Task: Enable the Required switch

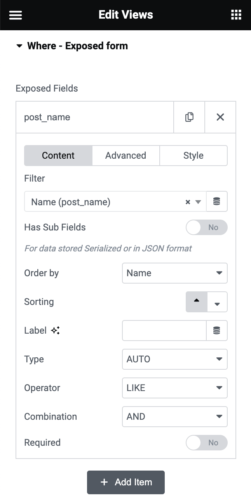Action: [x=206, y=443]
